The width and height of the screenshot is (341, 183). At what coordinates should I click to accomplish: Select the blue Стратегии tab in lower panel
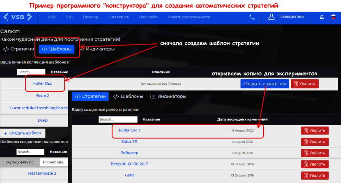(90, 96)
